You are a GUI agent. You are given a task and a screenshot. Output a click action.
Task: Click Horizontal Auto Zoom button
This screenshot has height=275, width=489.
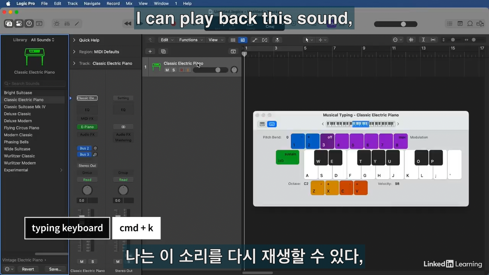coord(433,40)
